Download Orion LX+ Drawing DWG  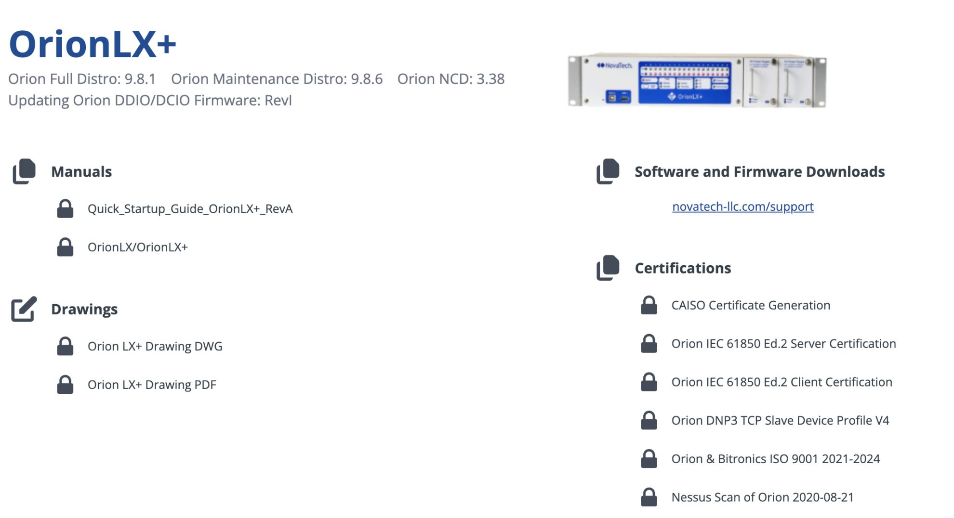click(155, 346)
